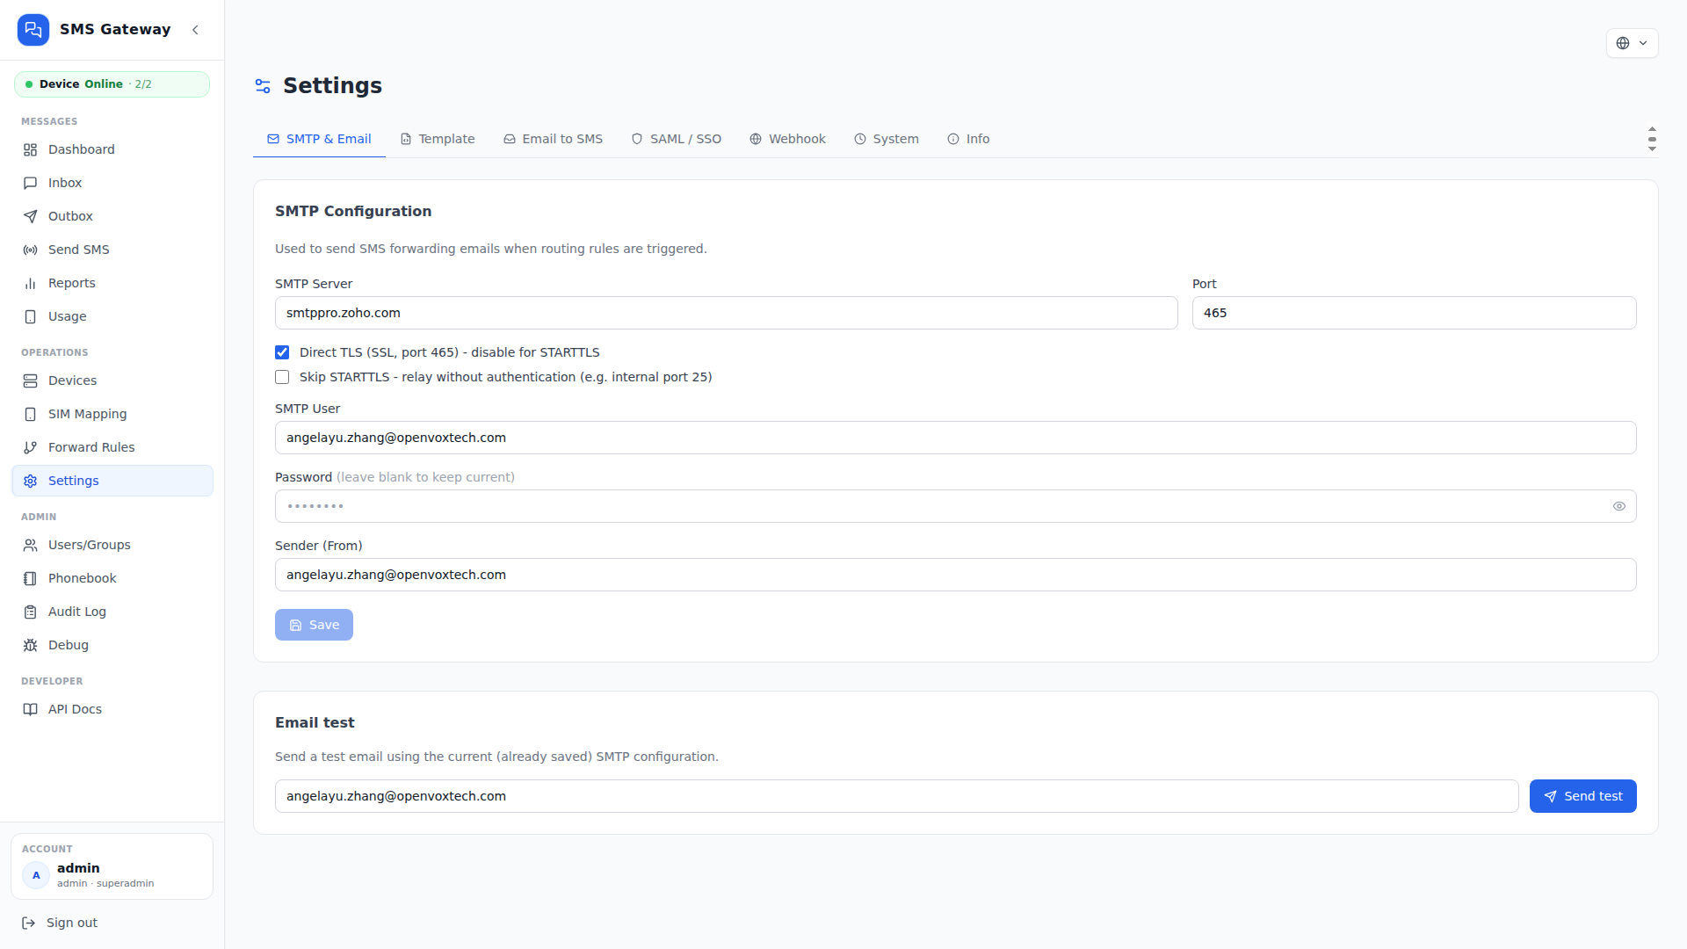Click the Email test heading text
The width and height of the screenshot is (1687, 949).
[315, 722]
